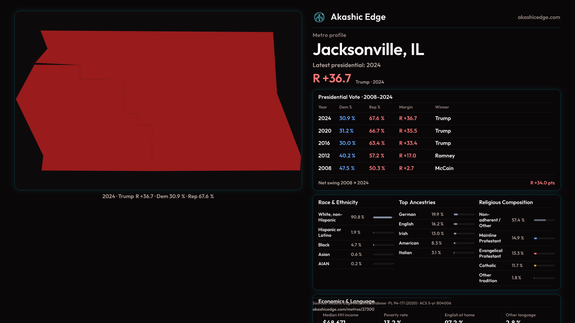Click the Net swing R +34.0 pts value
Viewport: 575px width, 323px height.
coord(542,183)
